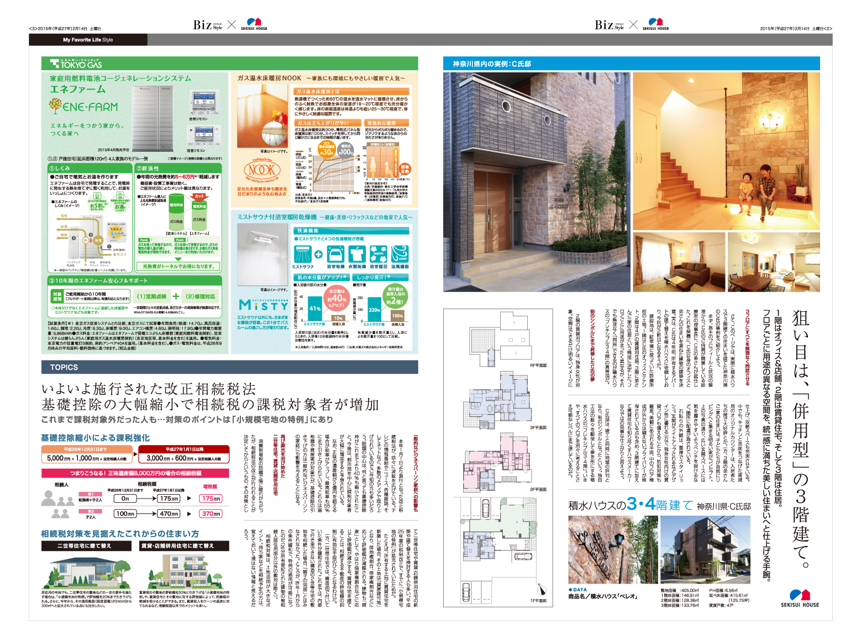Open the living room photo with low table

tap(679, 262)
